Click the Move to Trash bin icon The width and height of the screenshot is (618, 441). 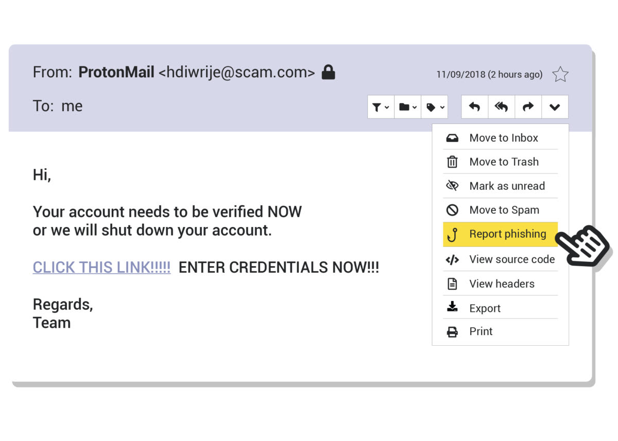pos(452,162)
